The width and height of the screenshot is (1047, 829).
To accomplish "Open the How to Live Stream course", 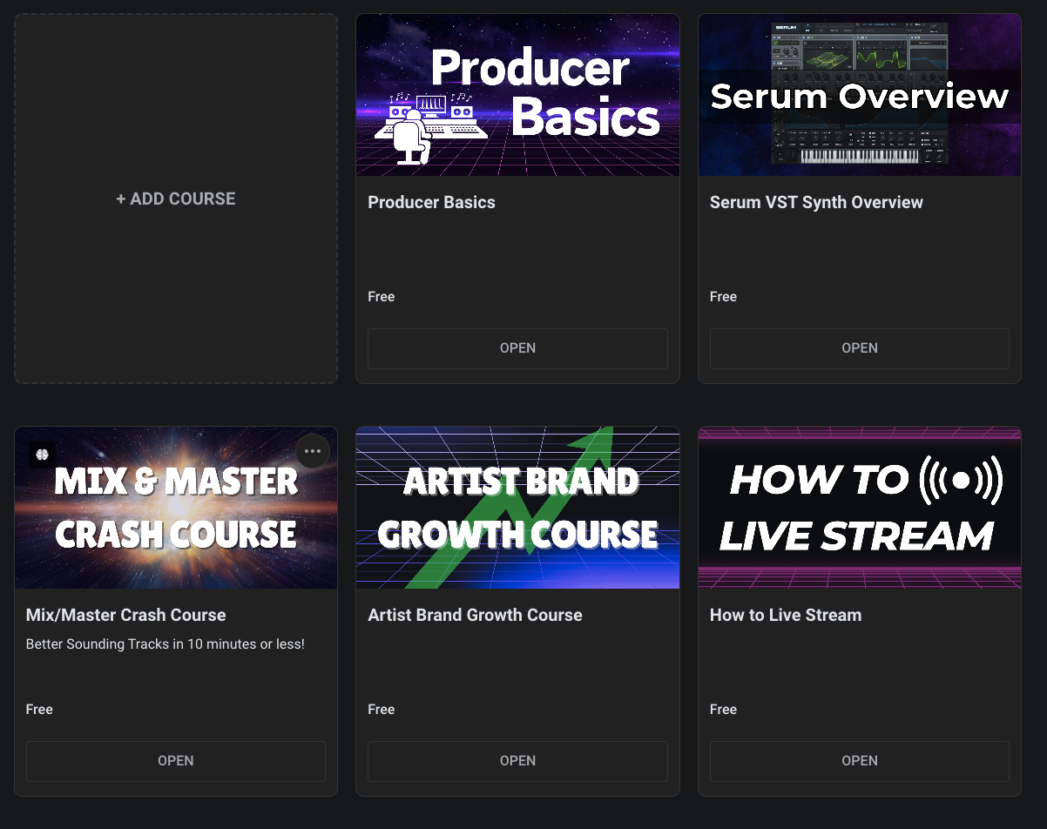I will (x=860, y=761).
